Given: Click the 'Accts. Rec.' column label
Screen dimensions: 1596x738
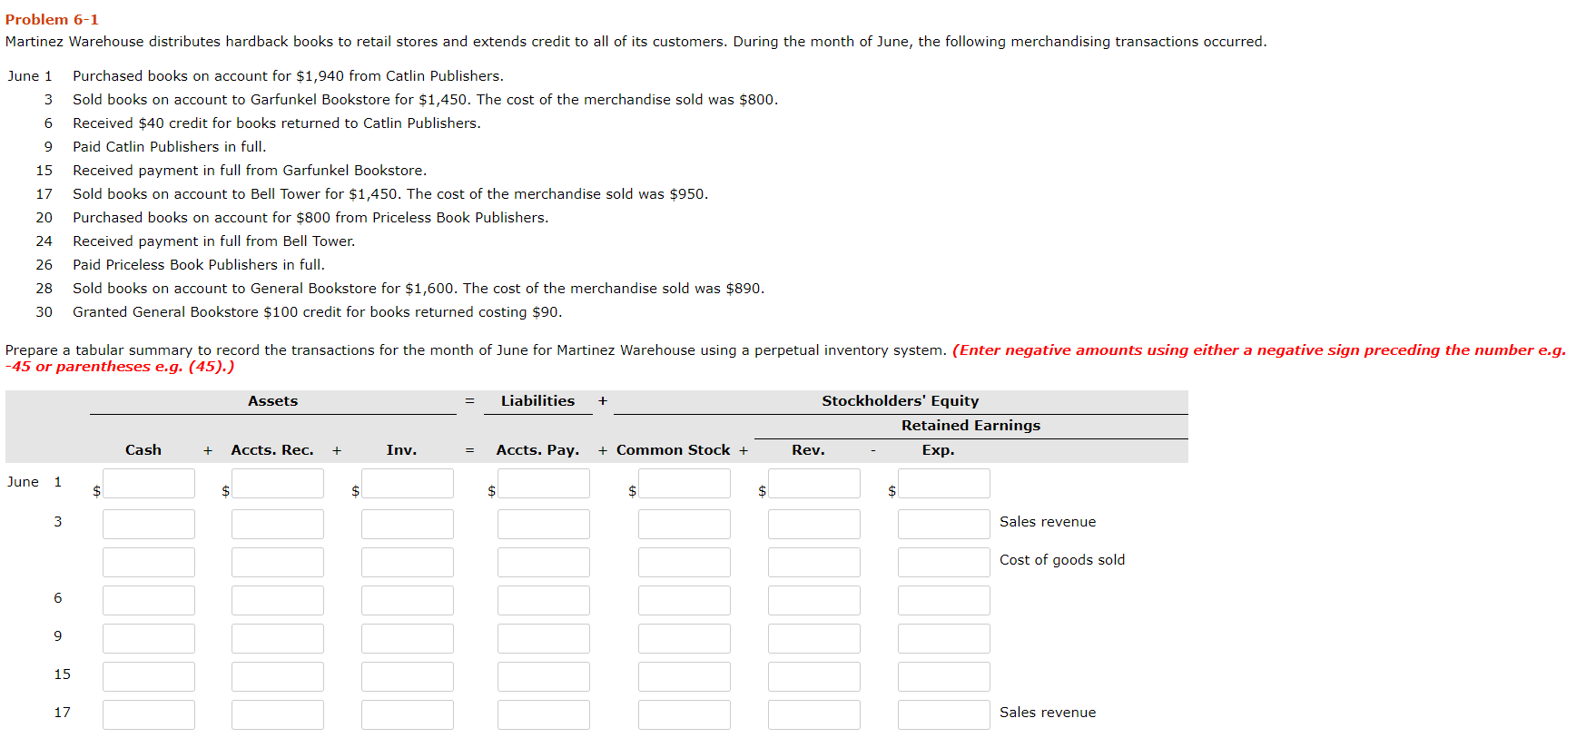Looking at the screenshot, I should tap(272, 449).
